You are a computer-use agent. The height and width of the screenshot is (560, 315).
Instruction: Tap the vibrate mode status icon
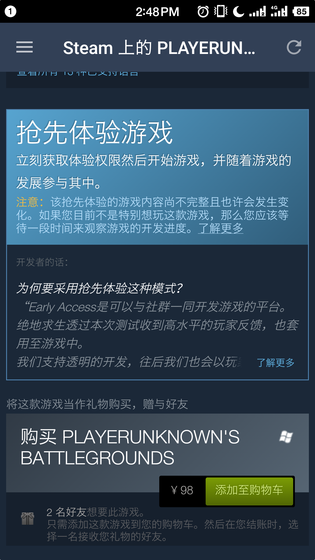click(x=221, y=11)
